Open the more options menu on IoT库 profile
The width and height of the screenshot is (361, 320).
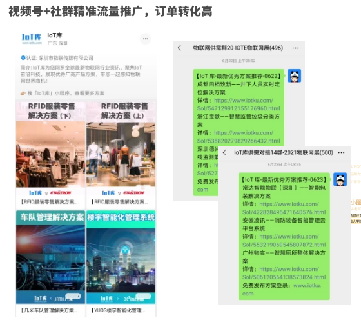[145, 39]
